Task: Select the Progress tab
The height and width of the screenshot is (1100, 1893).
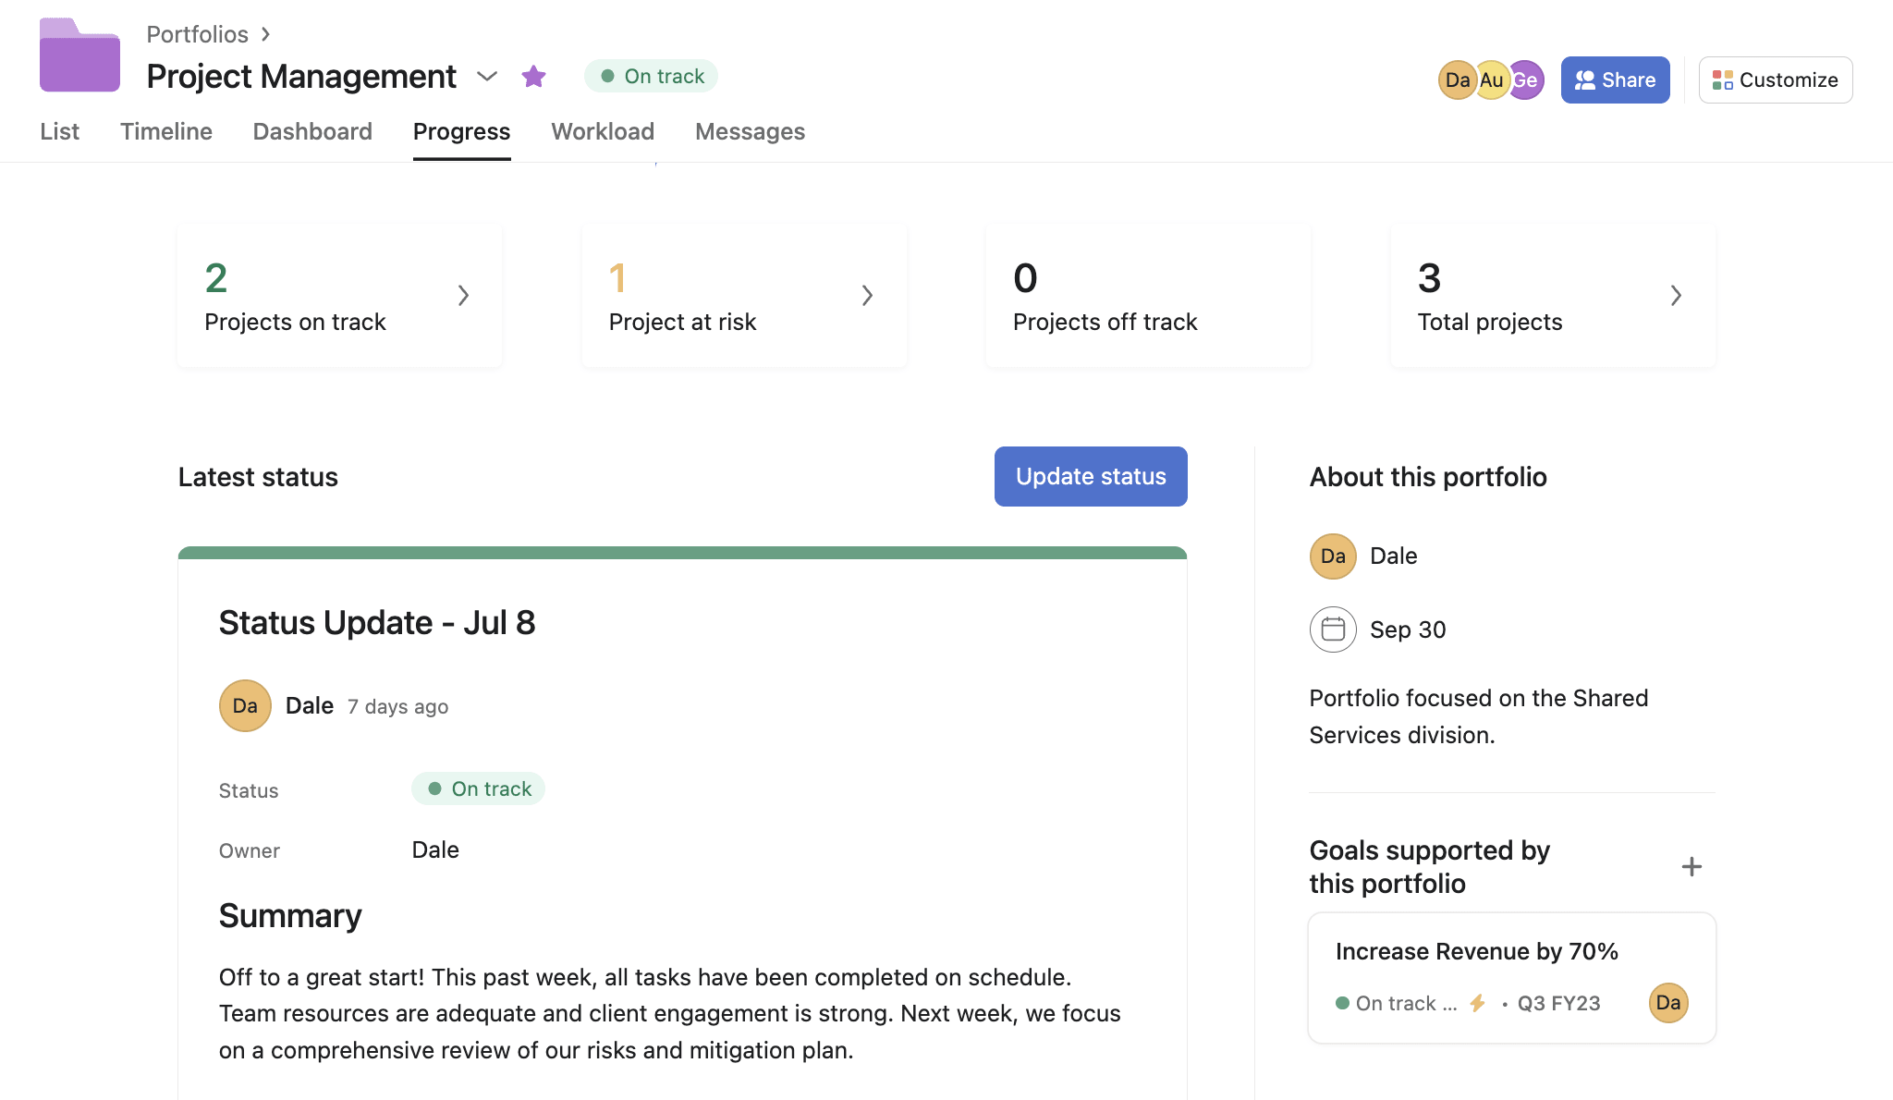Action: (x=461, y=131)
